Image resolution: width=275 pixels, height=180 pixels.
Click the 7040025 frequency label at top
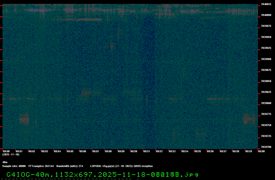[266, 4]
